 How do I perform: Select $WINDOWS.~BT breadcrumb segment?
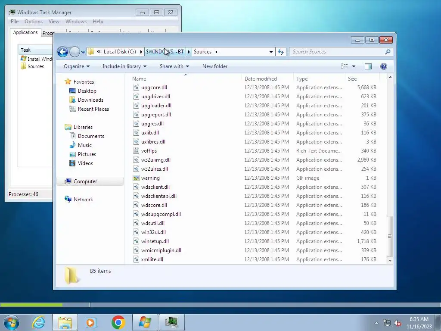[165, 52]
